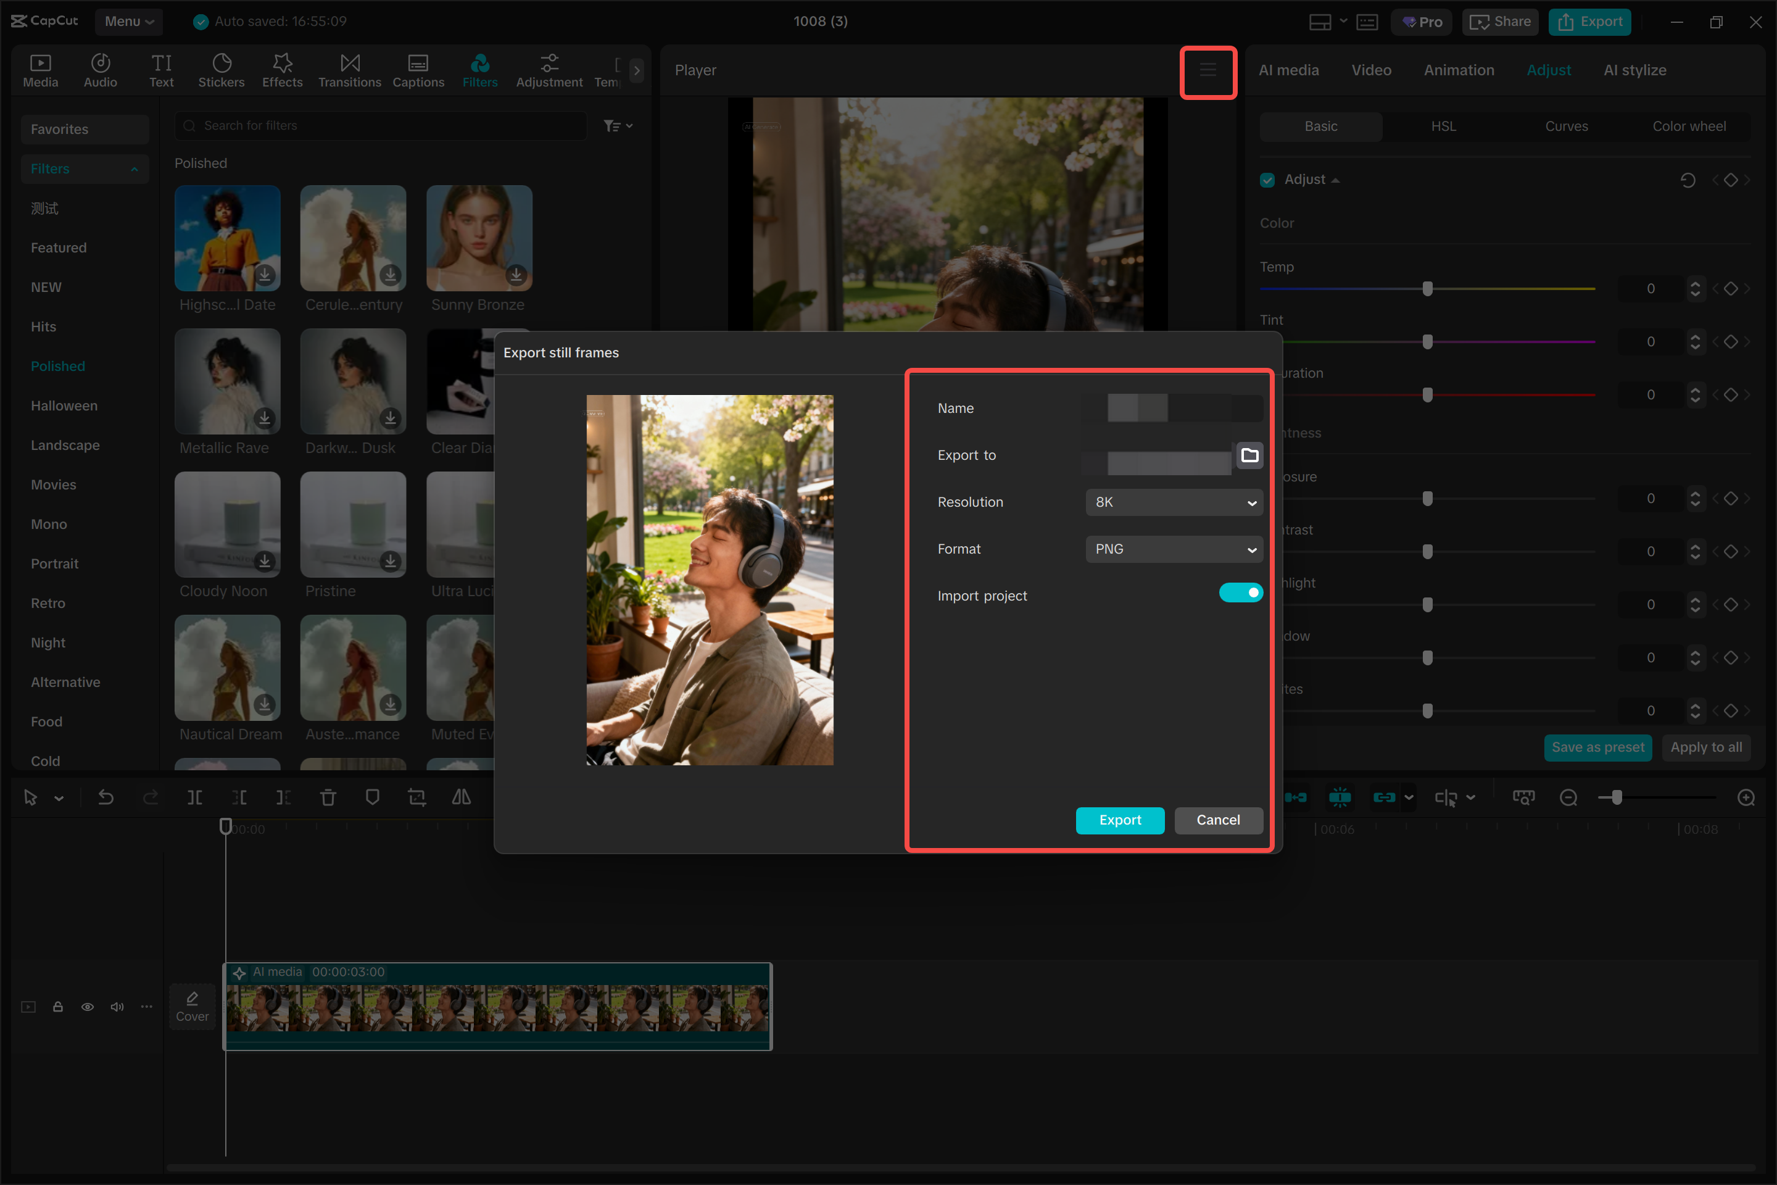Click the Delete (trash) icon in timeline toolbar
Image resolution: width=1777 pixels, height=1185 pixels.
pyautogui.click(x=328, y=797)
